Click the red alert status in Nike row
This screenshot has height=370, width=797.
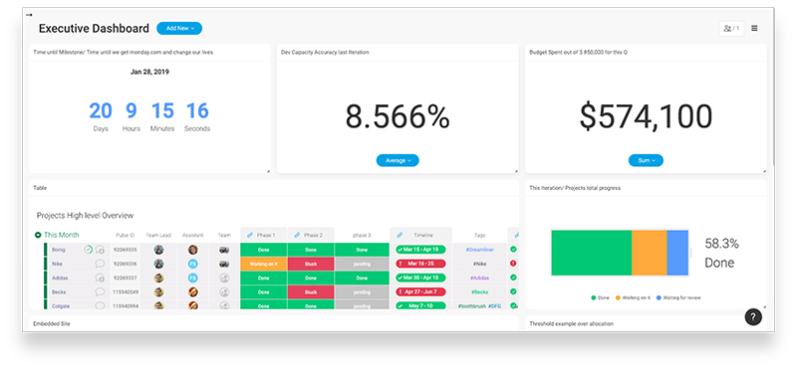tap(513, 264)
